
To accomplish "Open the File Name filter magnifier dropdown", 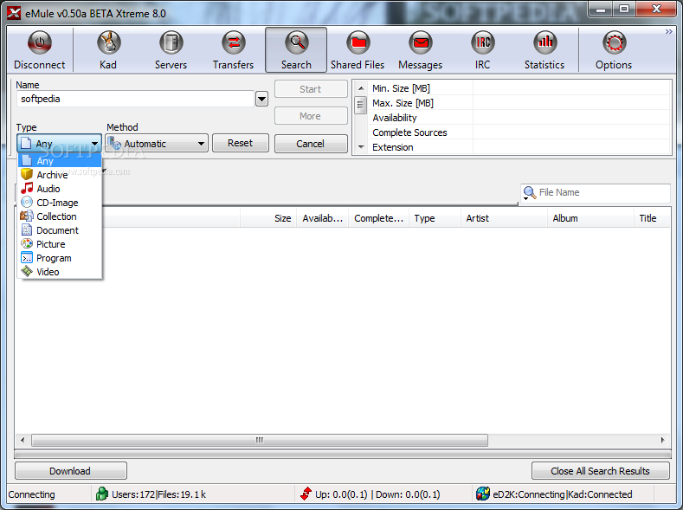I will [529, 193].
